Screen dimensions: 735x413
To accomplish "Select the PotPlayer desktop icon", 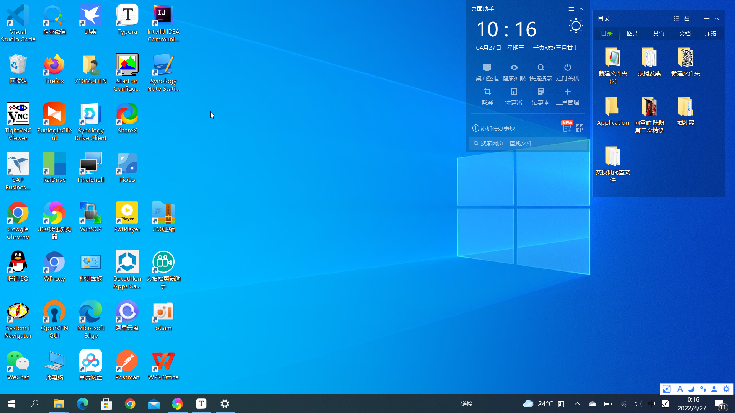I will tap(127, 217).
